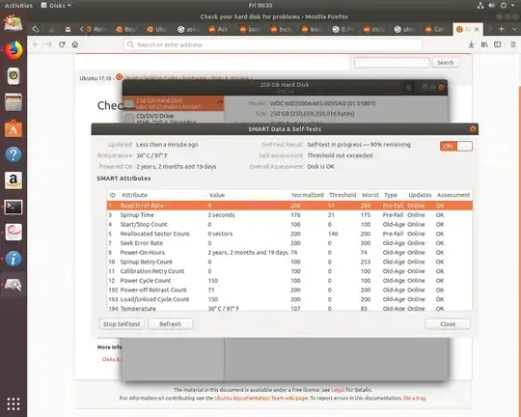Viewport: 521px width, 417px height.
Task: Show applications grid at dock bottom
Action: click(14, 403)
